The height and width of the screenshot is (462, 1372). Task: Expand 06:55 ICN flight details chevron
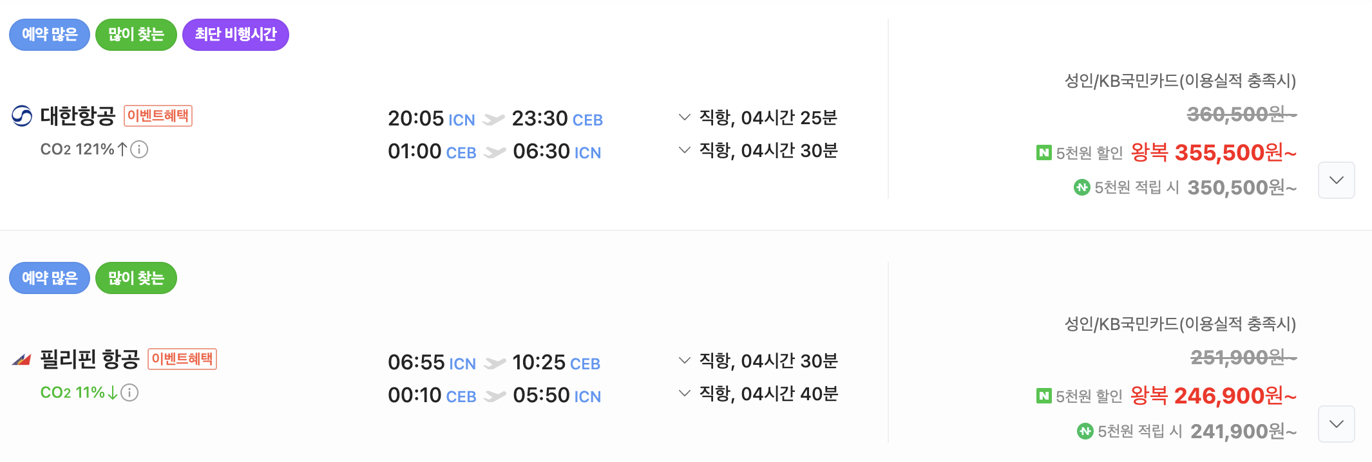pos(685,360)
